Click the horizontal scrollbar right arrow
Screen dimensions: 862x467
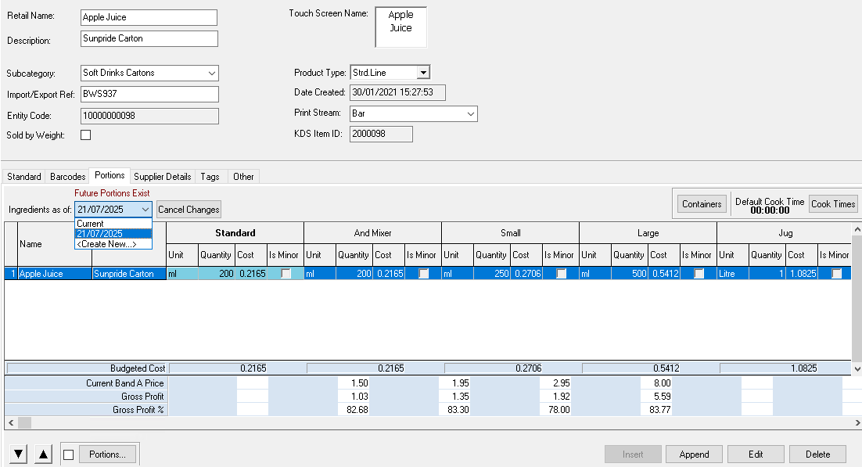tap(854, 422)
